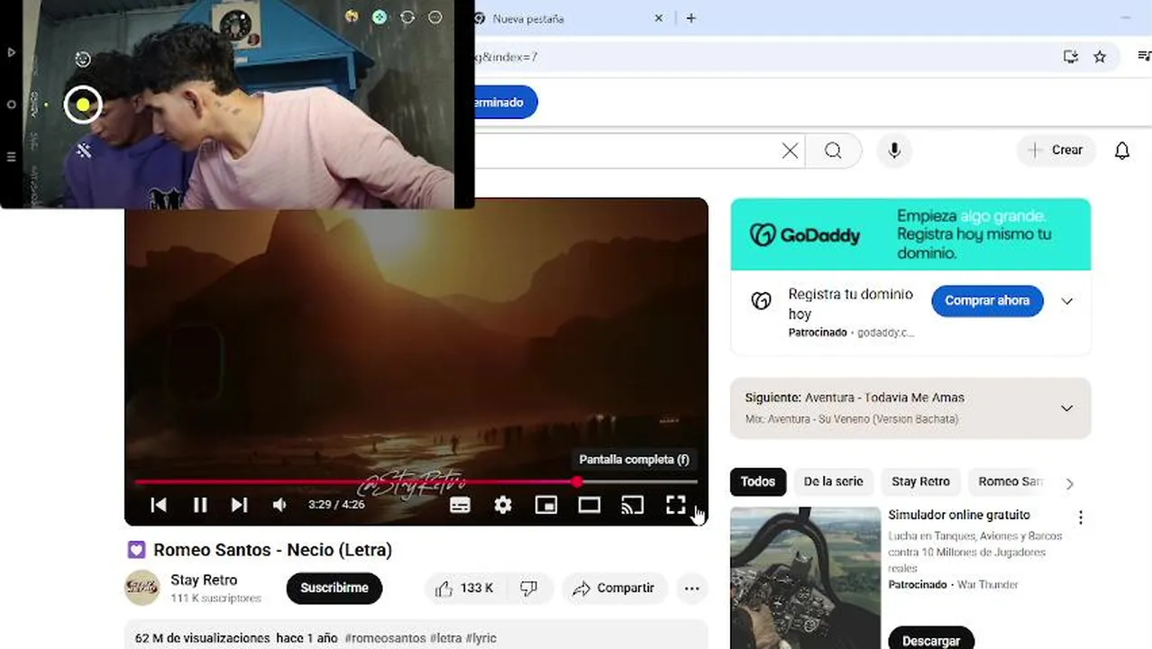Select the Todos filter chip
The height and width of the screenshot is (649, 1152).
tap(757, 481)
